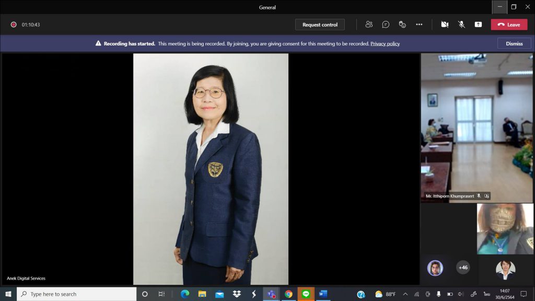Open Google Chrome from the taskbar
The width and height of the screenshot is (535, 301).
click(x=288, y=294)
